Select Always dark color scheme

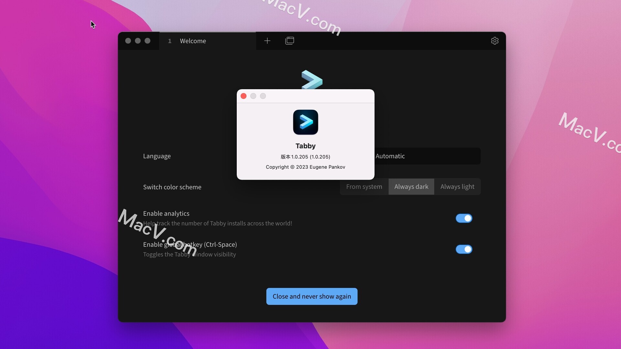(411, 187)
